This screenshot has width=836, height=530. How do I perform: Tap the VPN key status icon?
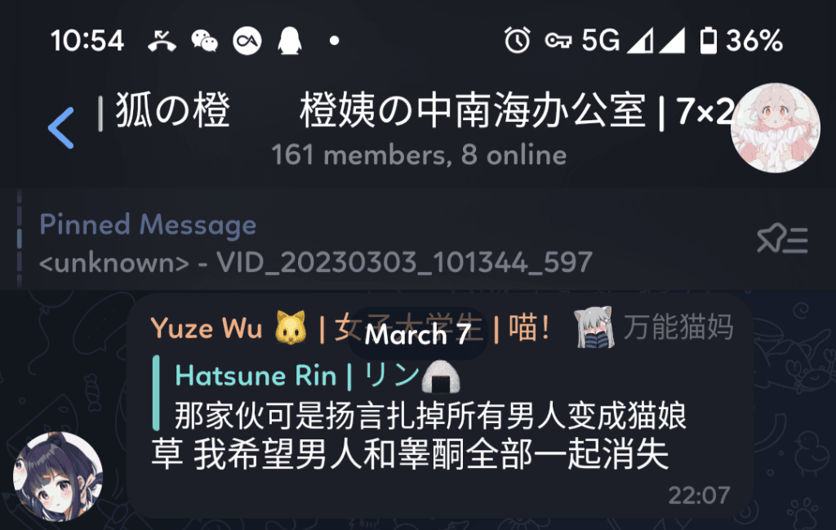click(558, 41)
